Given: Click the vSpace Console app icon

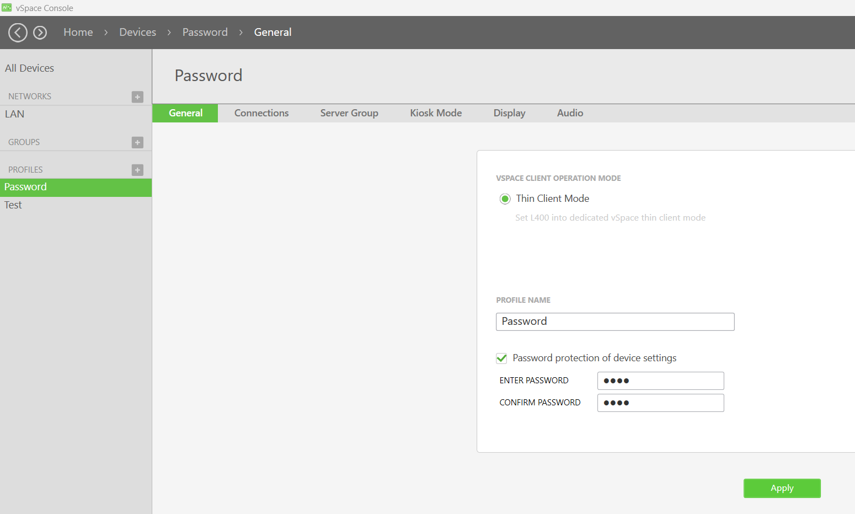Looking at the screenshot, I should click(x=7, y=8).
